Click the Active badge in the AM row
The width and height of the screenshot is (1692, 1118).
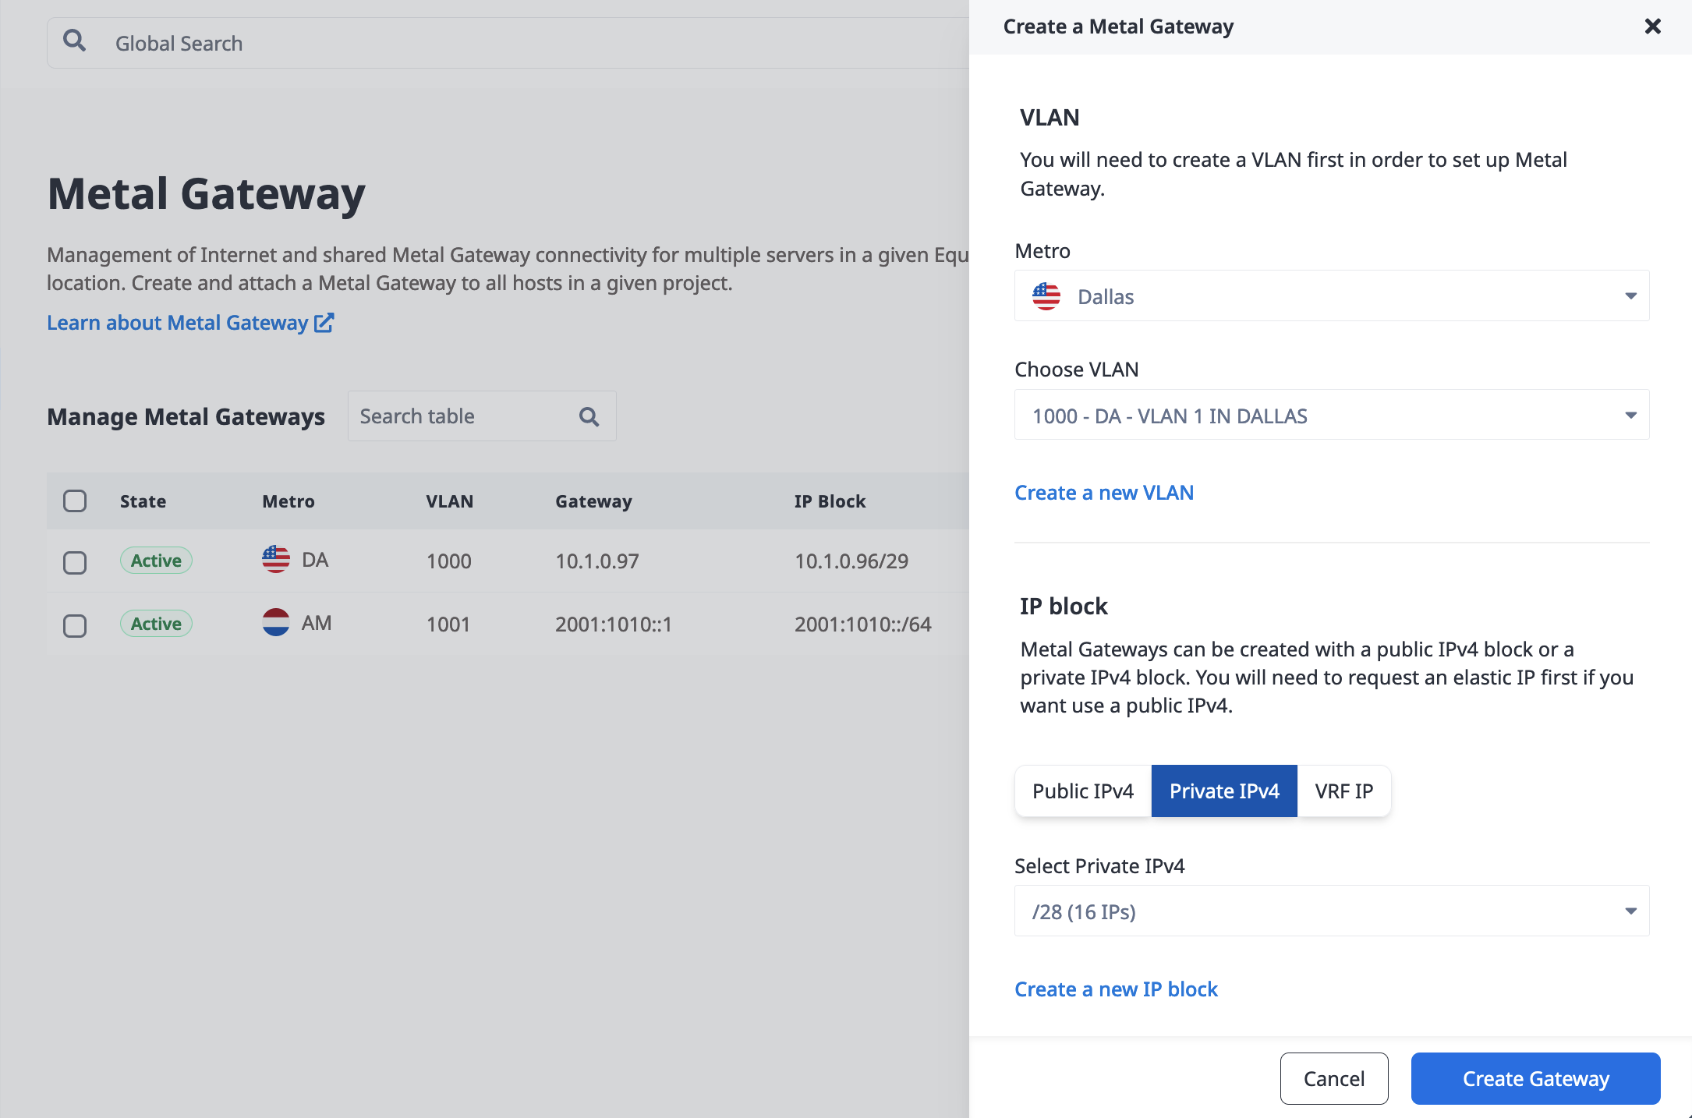[156, 624]
